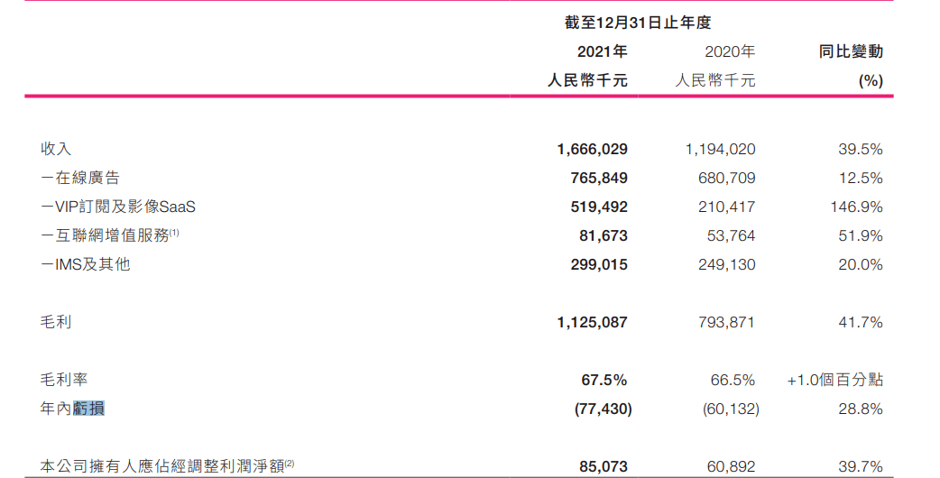Click the +1.0個百分點 cell
The image size is (940, 478).
coord(834,380)
